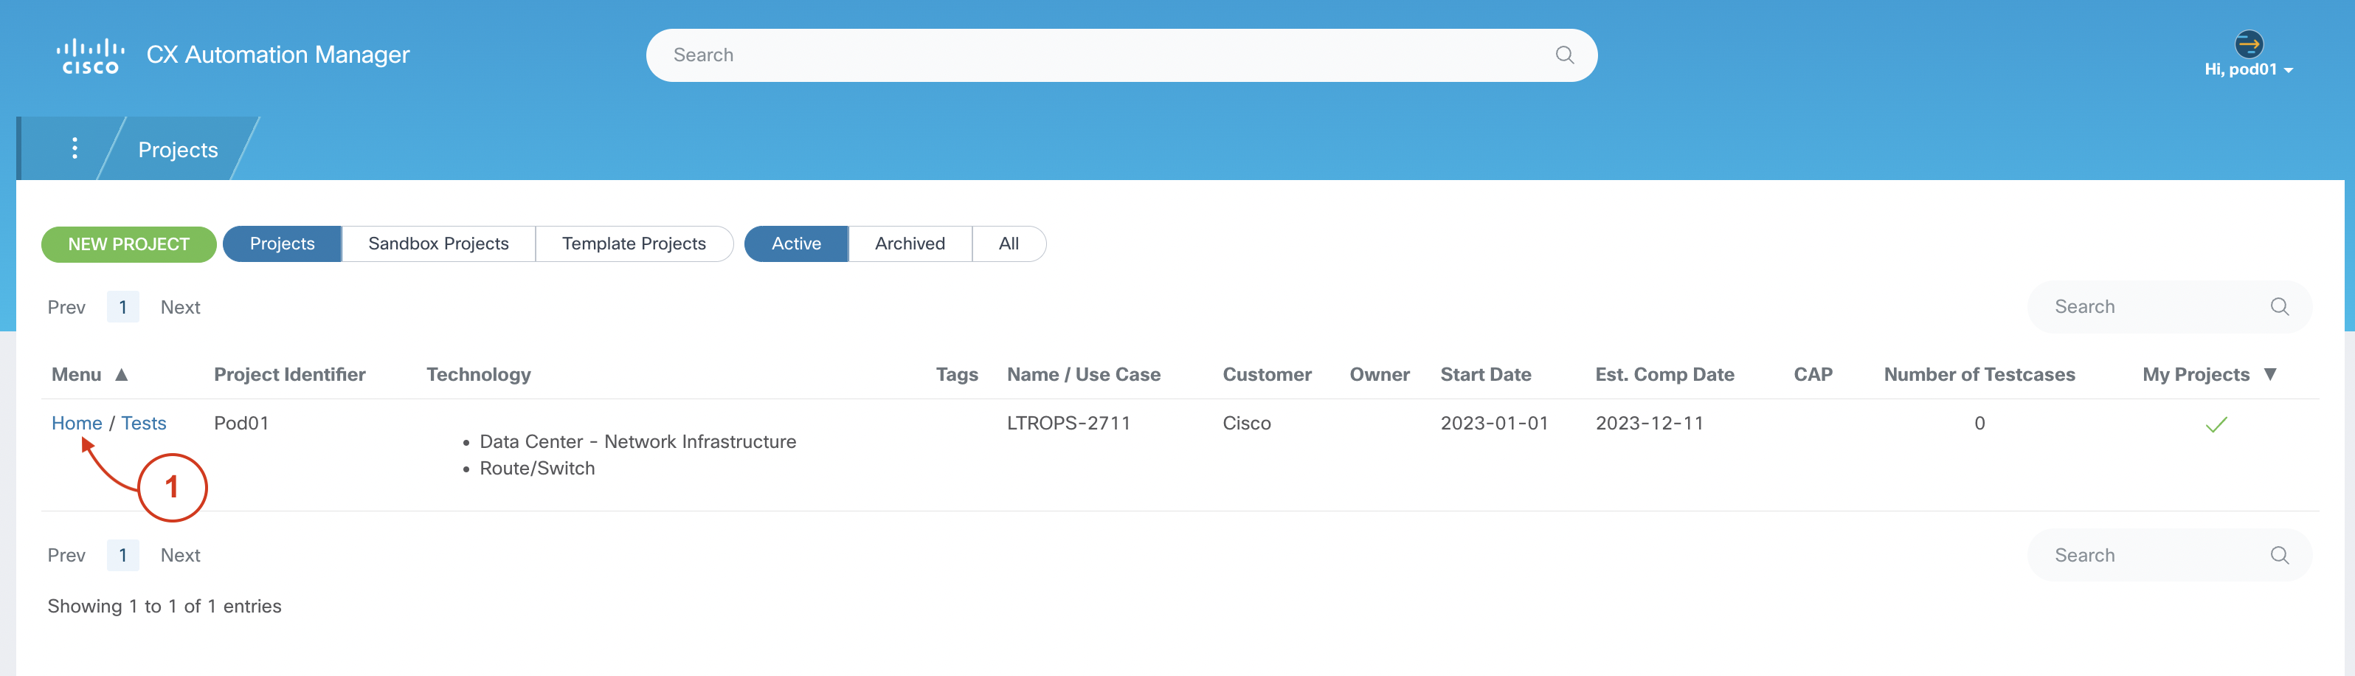This screenshot has height=676, width=2355.
Task: Open the Home link for Pod01
Action: [x=77, y=423]
